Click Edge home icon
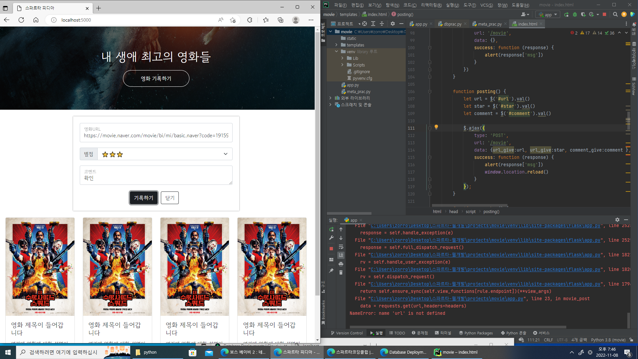This screenshot has width=638, height=359. (x=36, y=20)
